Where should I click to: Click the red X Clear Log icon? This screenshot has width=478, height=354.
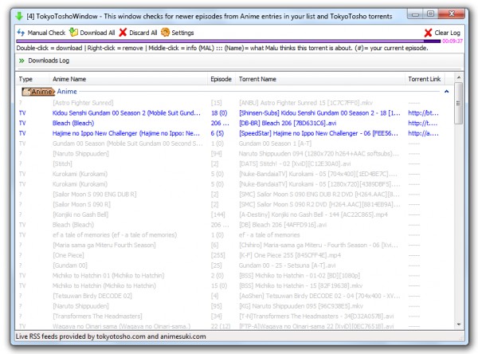(x=428, y=33)
